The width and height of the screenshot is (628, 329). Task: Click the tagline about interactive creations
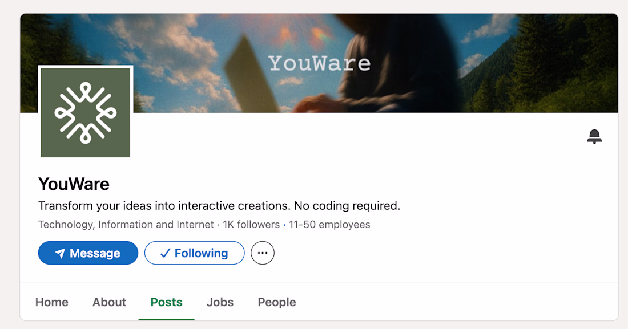pos(219,206)
